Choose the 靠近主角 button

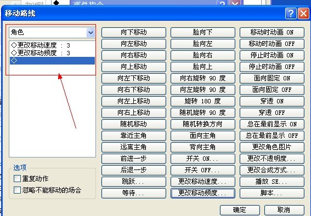point(134,136)
